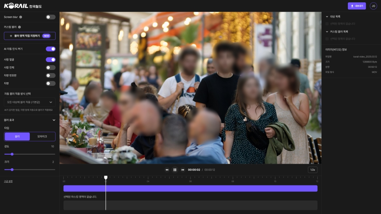Collapse the 블러 효과 section
This screenshot has width=381, height=214.
pyautogui.click(x=54, y=120)
